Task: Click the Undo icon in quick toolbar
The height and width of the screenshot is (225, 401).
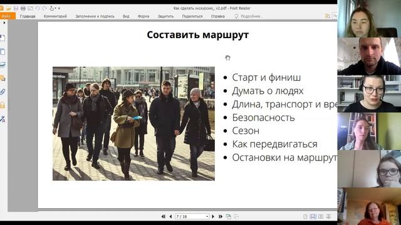Action: (38, 8)
